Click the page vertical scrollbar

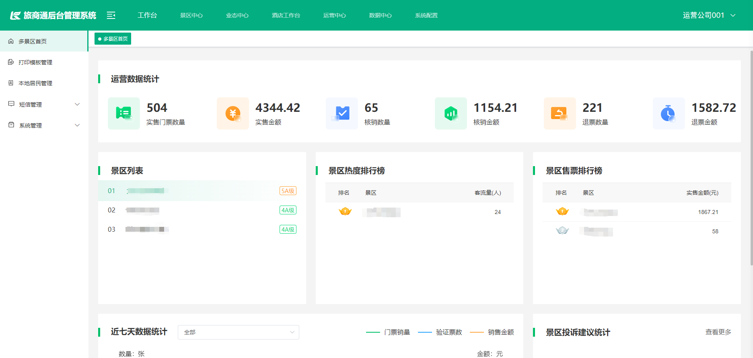point(751,158)
